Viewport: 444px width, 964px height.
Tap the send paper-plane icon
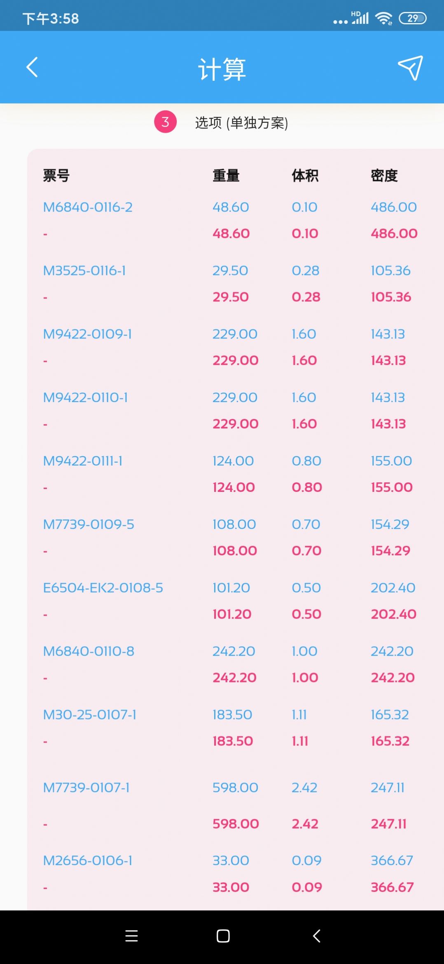click(x=410, y=68)
